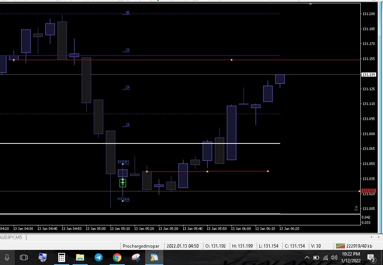383x265 pixels.
Task: Click the connection bars status icon
Action: (340, 246)
